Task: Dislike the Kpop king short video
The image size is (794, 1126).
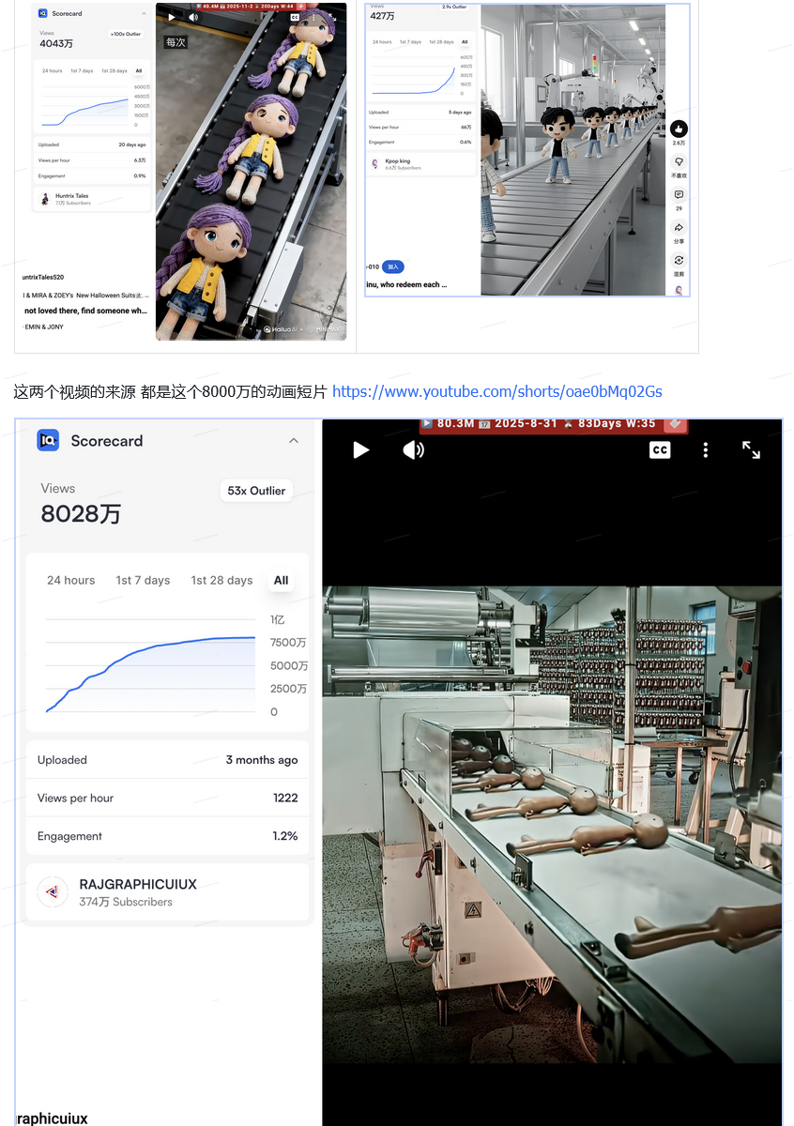Action: tap(679, 162)
